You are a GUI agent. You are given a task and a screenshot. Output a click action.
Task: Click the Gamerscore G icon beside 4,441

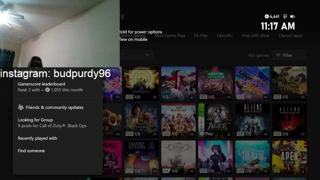pyautogui.click(x=267, y=16)
